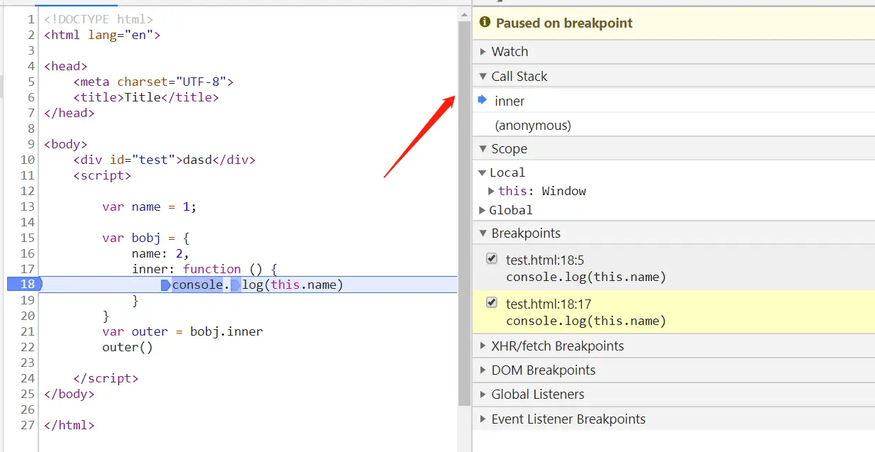The image size is (875, 452).
Task: Uncheck the test.html:18:5 breakpoint checkbox
Action: [491, 259]
